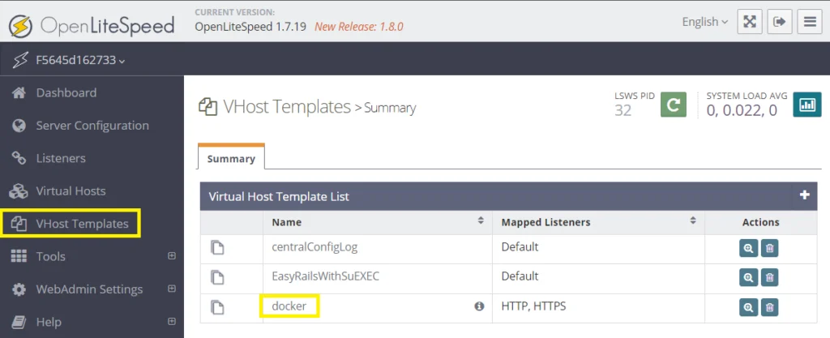Expand the WebAdmin Settings section
Image resolution: width=830 pixels, height=338 pixels.
pyautogui.click(x=171, y=289)
